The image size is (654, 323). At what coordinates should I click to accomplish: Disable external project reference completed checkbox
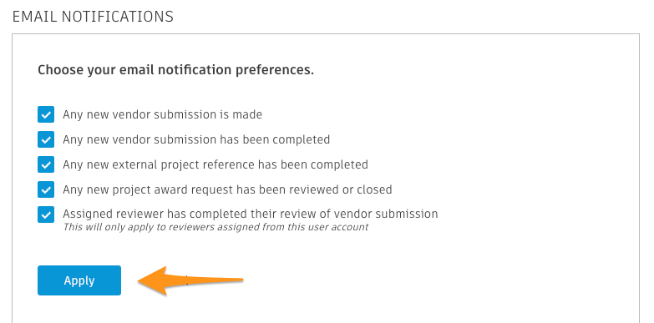pos(46,164)
